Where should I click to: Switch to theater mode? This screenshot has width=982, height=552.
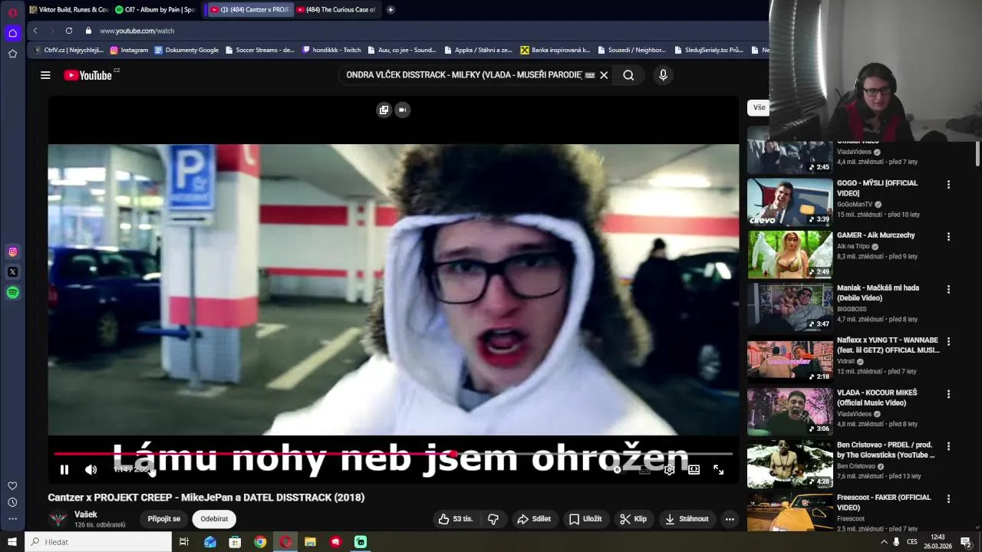(x=694, y=469)
